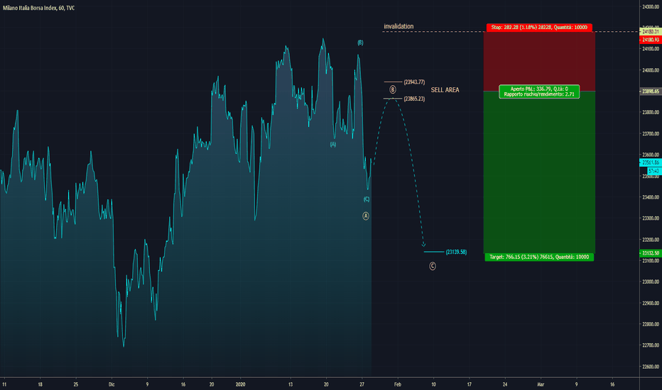Select the circled A wave marker
The width and height of the screenshot is (662, 390).
pyautogui.click(x=366, y=216)
